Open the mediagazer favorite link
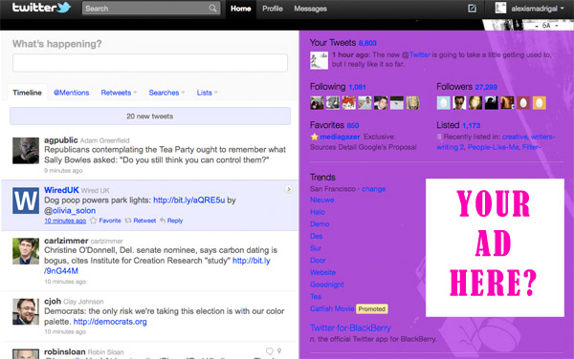 pos(340,137)
